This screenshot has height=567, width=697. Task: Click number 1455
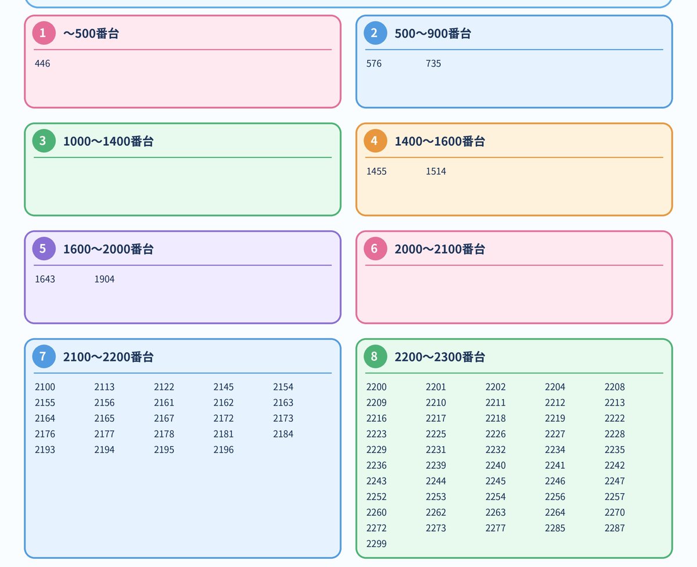pos(376,171)
